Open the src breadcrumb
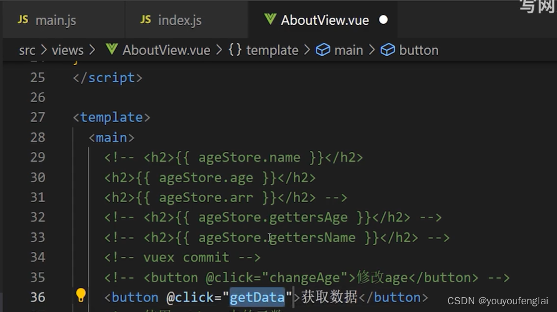 tap(27, 50)
